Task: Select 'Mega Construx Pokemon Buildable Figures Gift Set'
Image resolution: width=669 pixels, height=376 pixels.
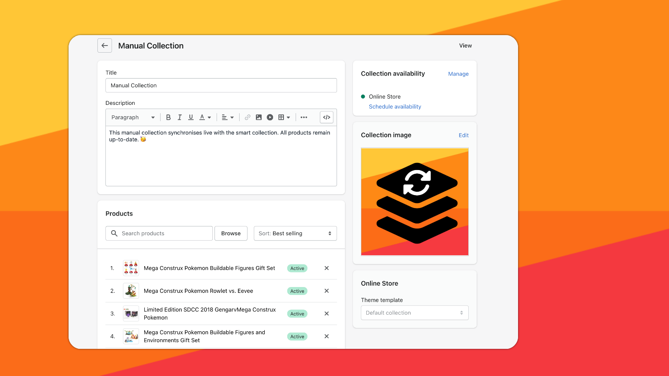Action: pyautogui.click(x=209, y=268)
